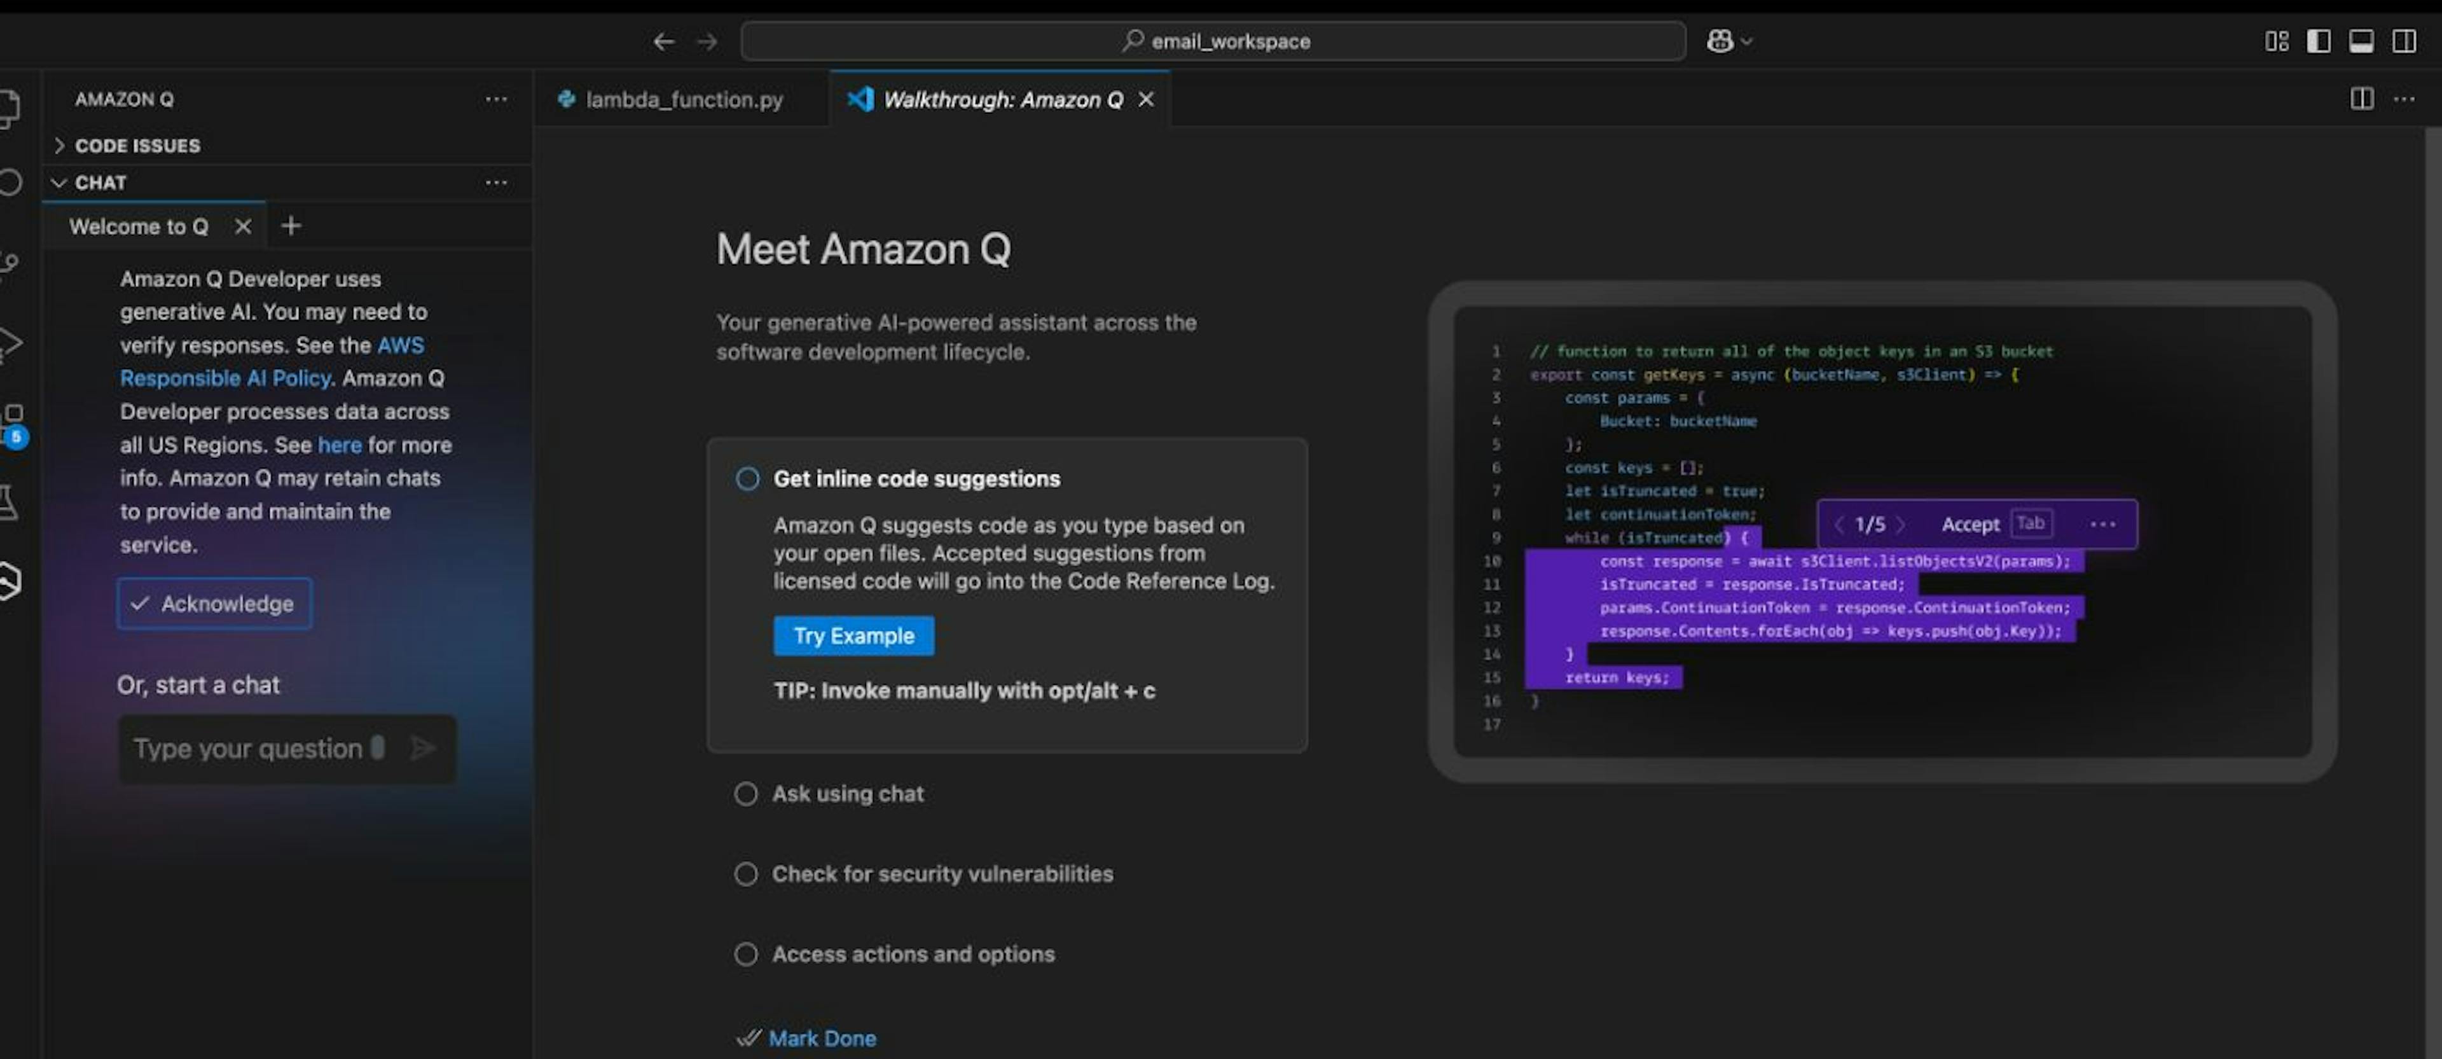Select Check for security vulnerabilities step

pyautogui.click(x=941, y=874)
